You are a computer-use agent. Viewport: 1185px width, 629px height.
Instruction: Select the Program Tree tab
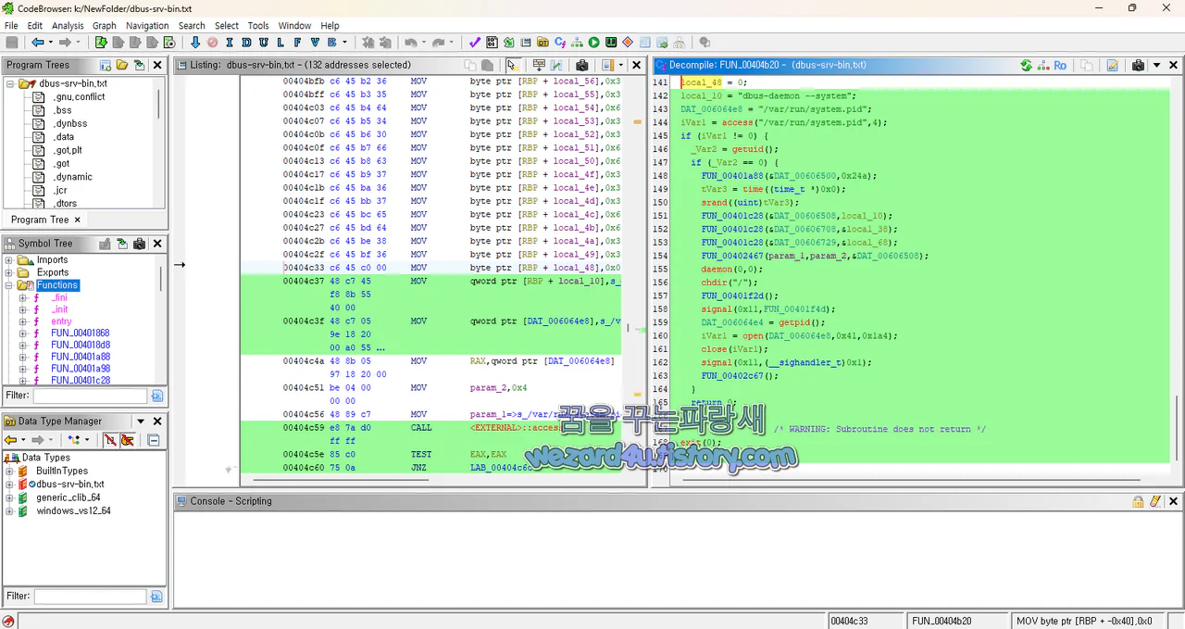coord(40,220)
